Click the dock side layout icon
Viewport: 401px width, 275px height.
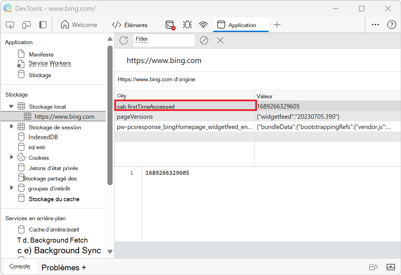(42, 25)
